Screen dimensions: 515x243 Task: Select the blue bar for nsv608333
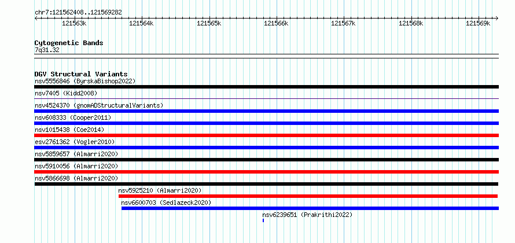click(266, 123)
